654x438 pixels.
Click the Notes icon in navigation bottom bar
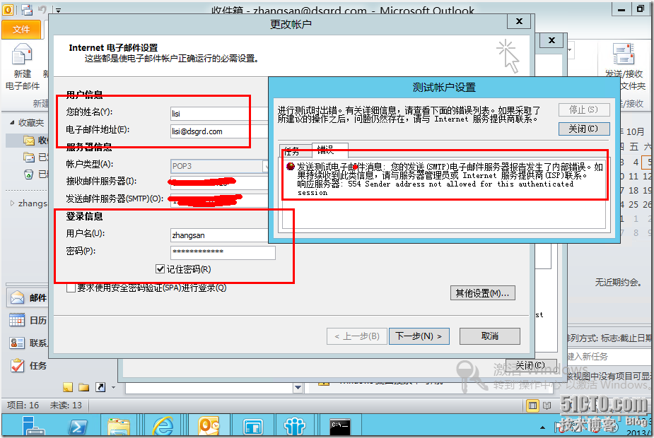point(68,387)
